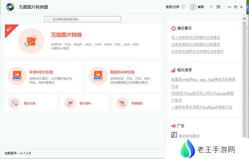Close the converter window

tap(242, 7)
